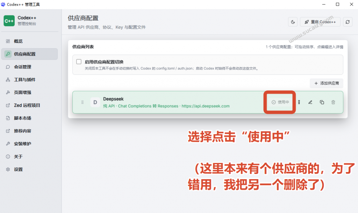Open the 概览 overview page
The image size is (358, 213).
coord(29,41)
